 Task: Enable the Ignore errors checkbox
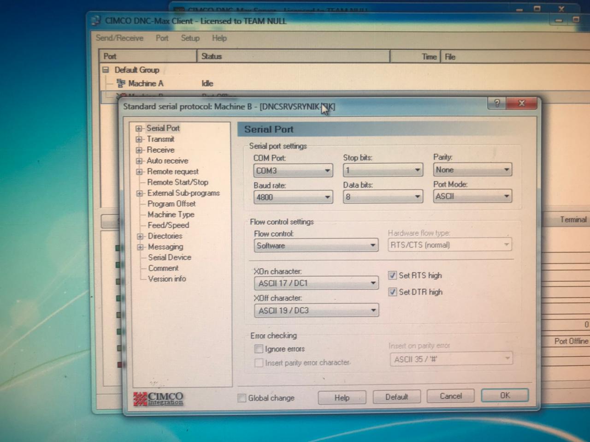pos(259,349)
